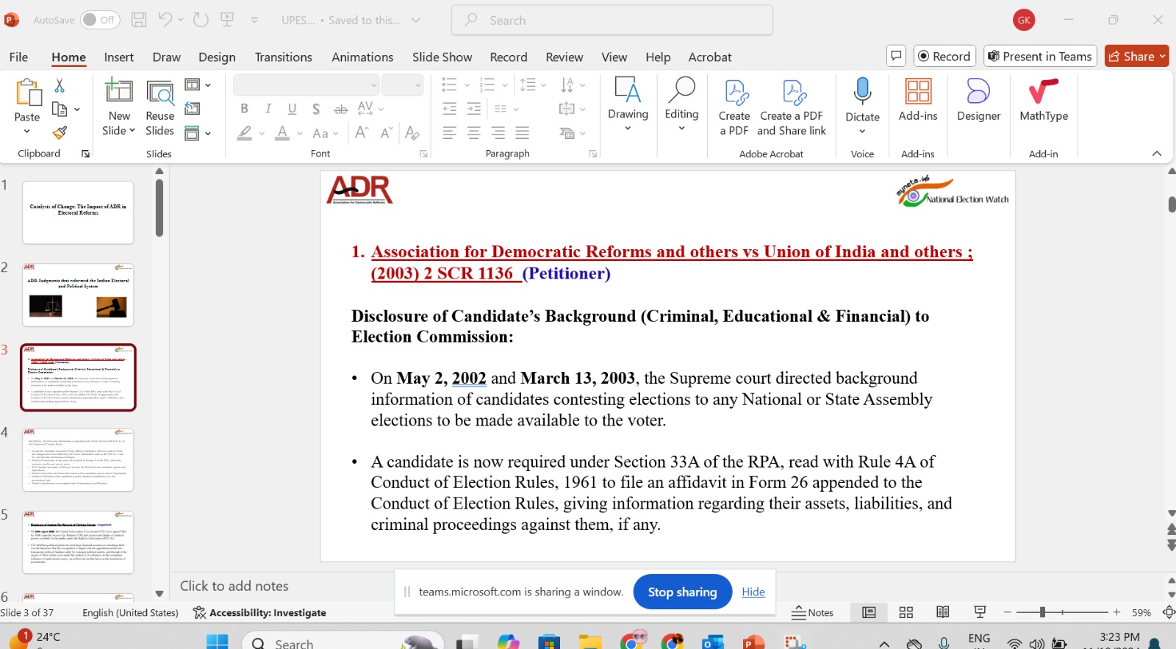Open the comments pane icon
1176x649 pixels.
coord(896,56)
